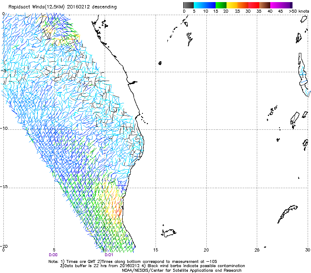Click the "40" legend scale label
This screenshot has height=273, width=311.
270,11
